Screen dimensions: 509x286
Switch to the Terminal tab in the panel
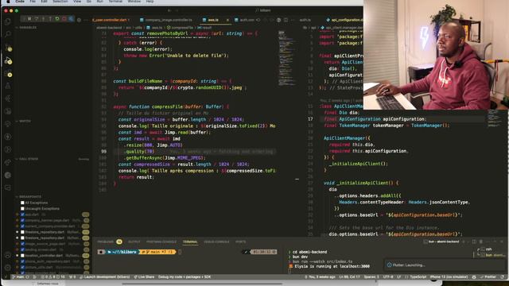click(x=190, y=242)
